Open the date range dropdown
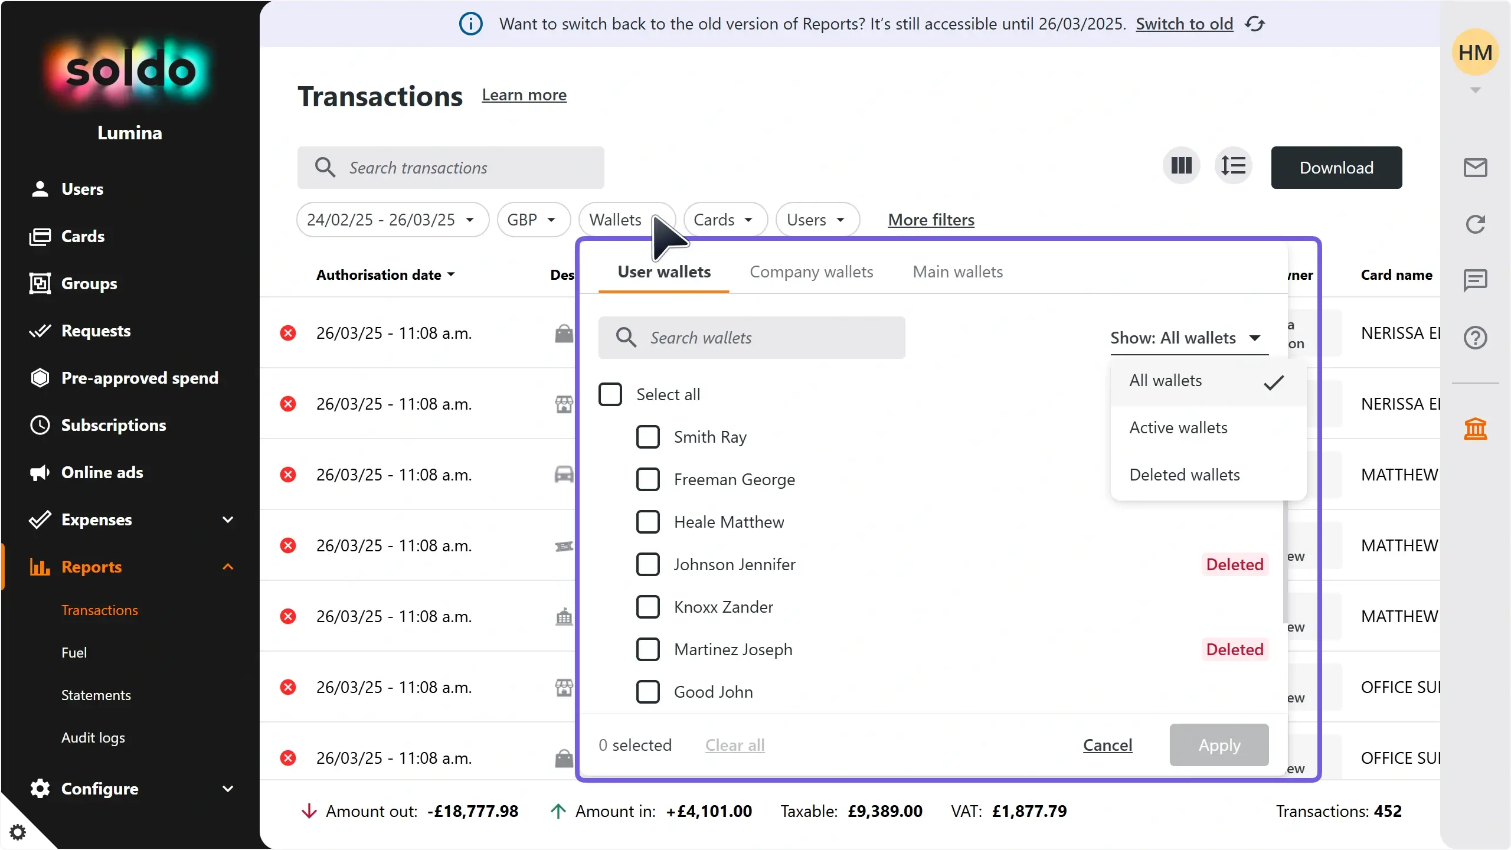Image resolution: width=1511 pixels, height=850 pixels. (x=391, y=219)
